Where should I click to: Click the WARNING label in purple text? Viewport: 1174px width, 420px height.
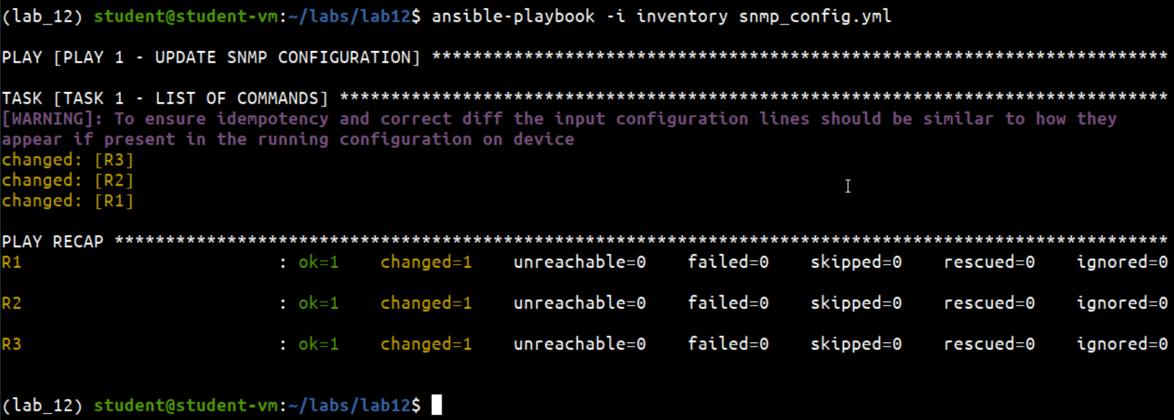(x=52, y=119)
